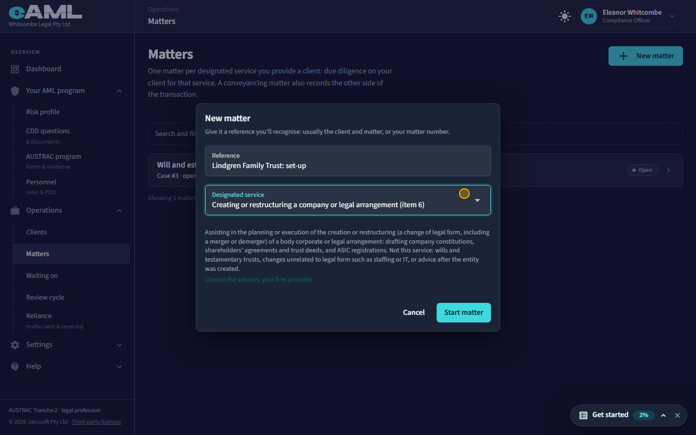Click the New matter button

645,55
